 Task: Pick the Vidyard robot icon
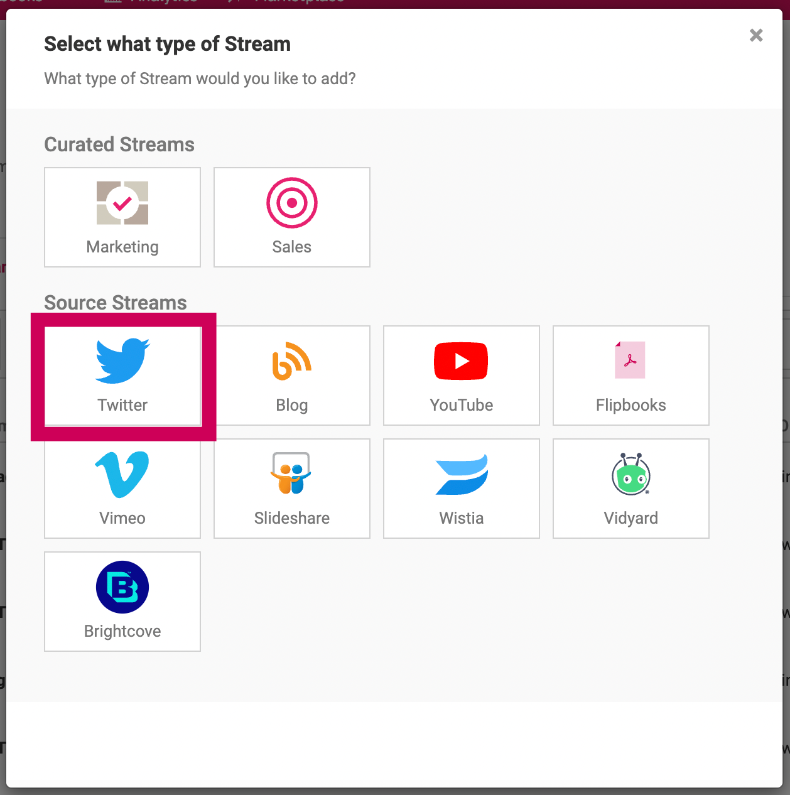click(630, 474)
